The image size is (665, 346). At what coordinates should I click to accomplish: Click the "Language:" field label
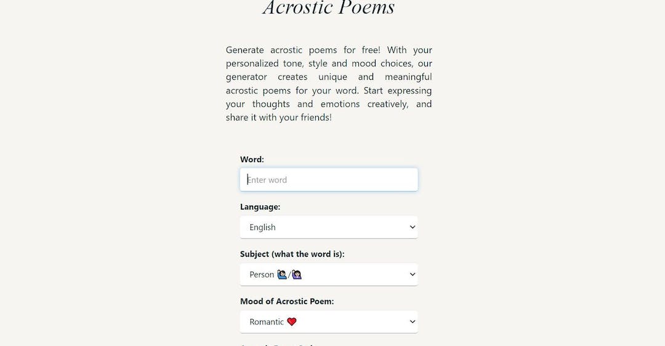260,207
